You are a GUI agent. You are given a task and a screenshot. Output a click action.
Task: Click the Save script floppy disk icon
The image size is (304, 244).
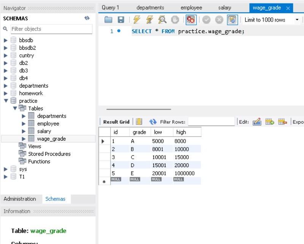pyautogui.click(x=121, y=20)
